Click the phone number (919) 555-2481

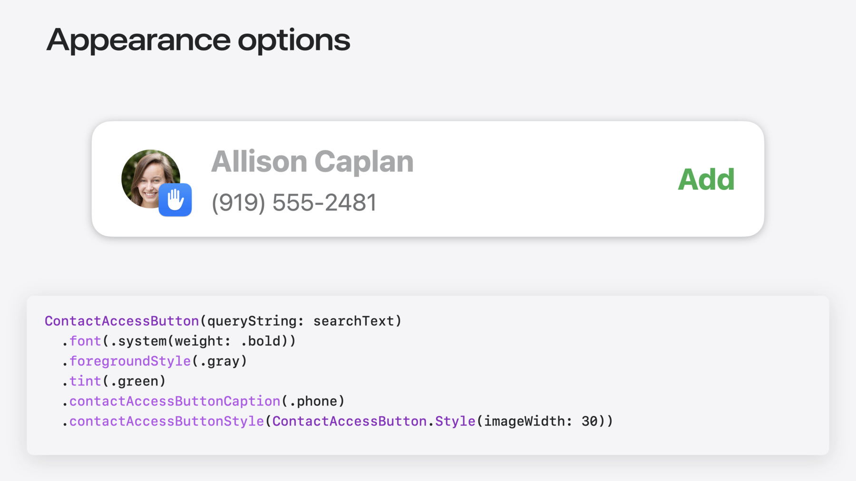pyautogui.click(x=294, y=203)
